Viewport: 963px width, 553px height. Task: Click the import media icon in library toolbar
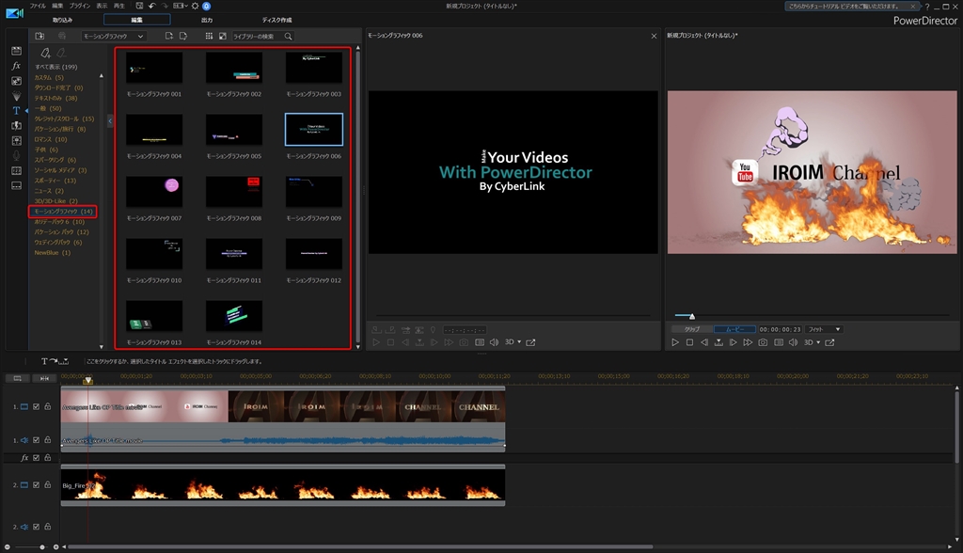(39, 37)
